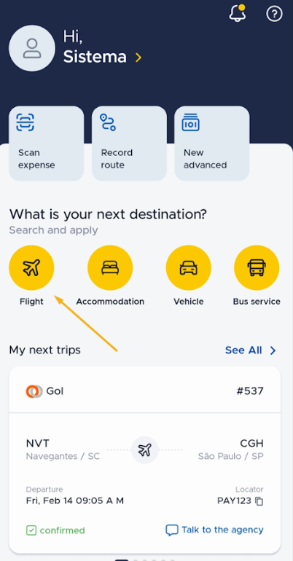Open the notifications bell
The height and width of the screenshot is (561, 293).
[x=237, y=13]
